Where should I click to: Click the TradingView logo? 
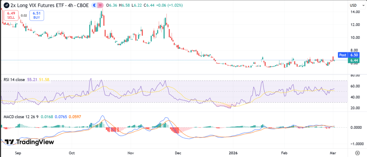(30, 142)
